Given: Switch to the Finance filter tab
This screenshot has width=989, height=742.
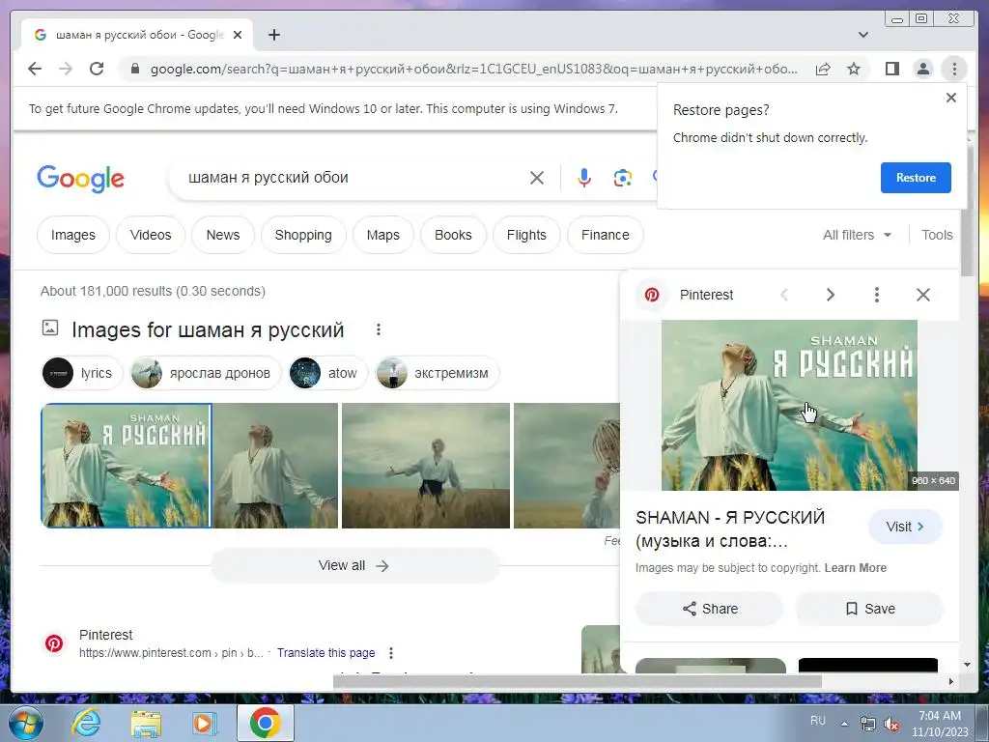Looking at the screenshot, I should (x=606, y=235).
